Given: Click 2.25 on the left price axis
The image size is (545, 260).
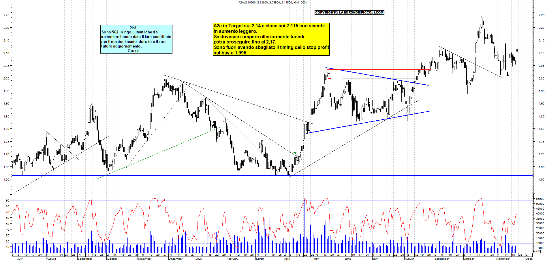Looking at the screenshot, I should (x=6, y=15).
